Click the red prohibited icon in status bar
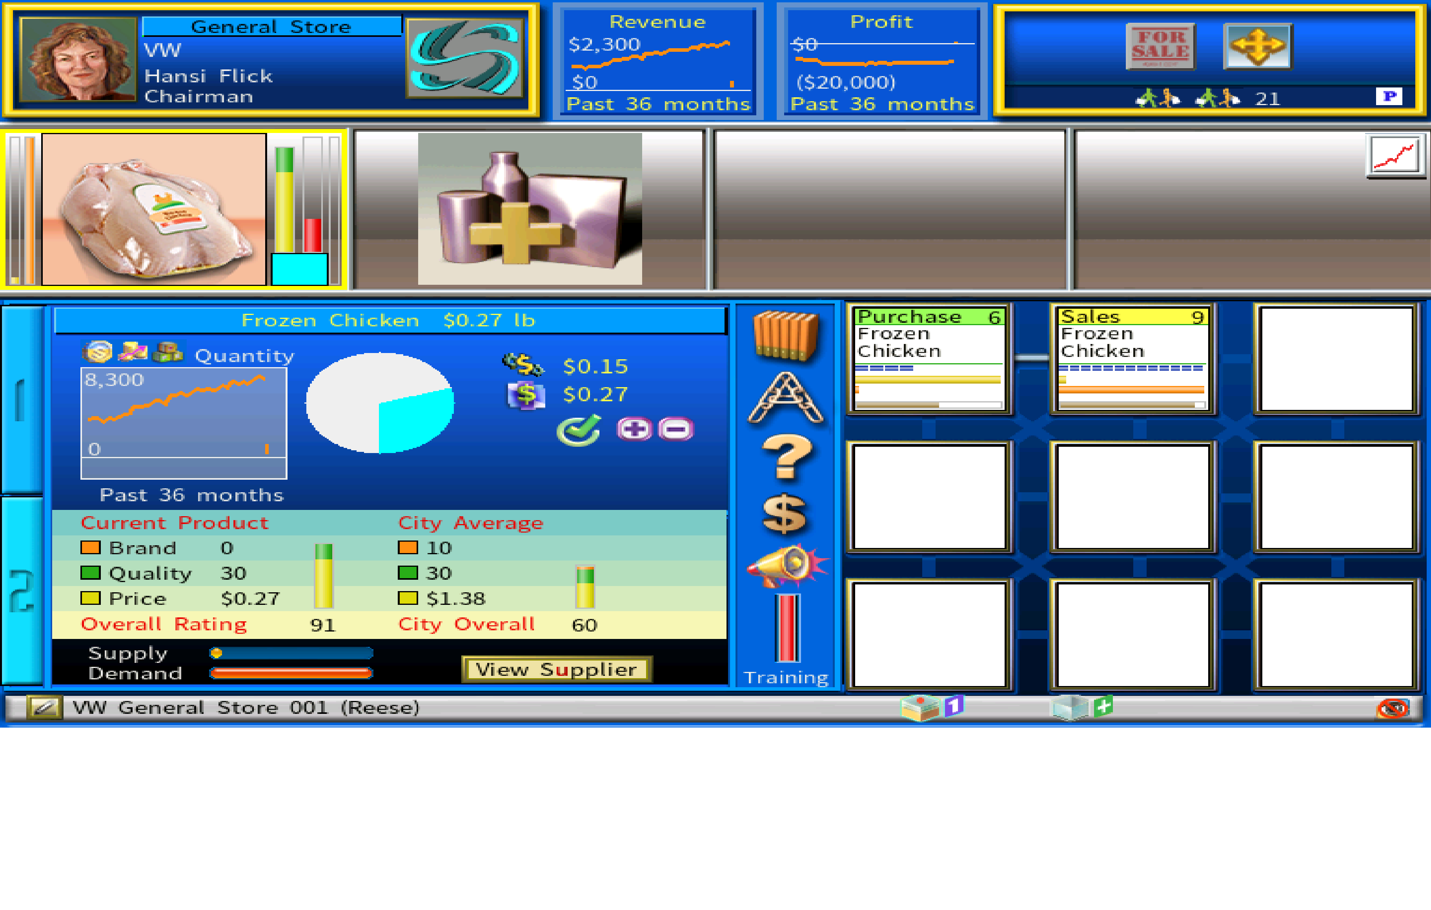This screenshot has width=1431, height=910. (x=1393, y=708)
